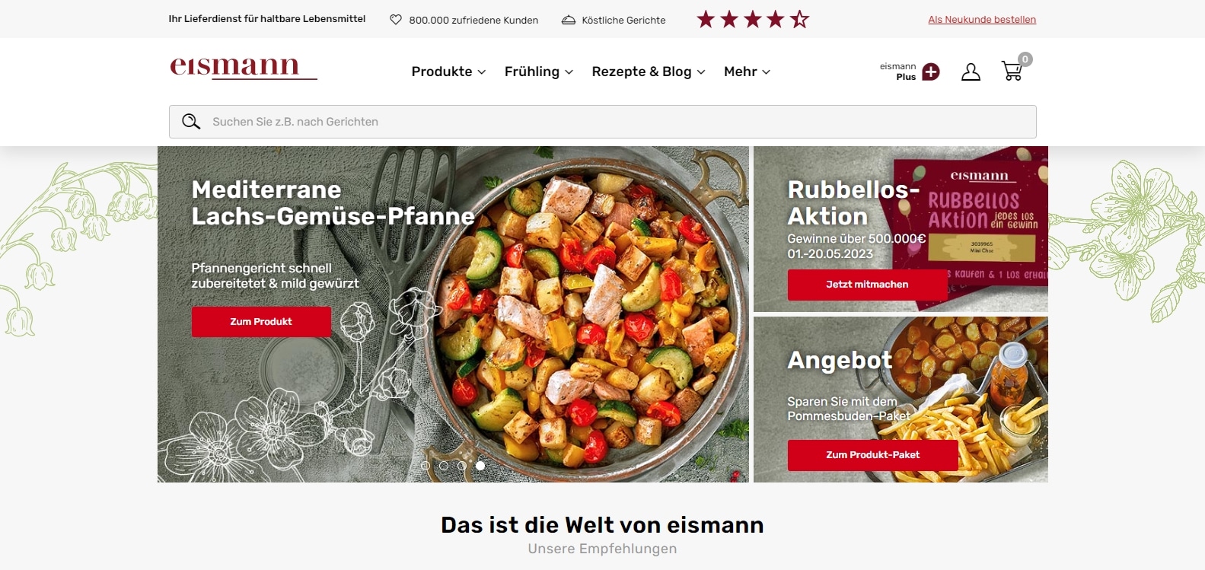Open the shopping cart icon
1205x570 pixels.
(1012, 71)
